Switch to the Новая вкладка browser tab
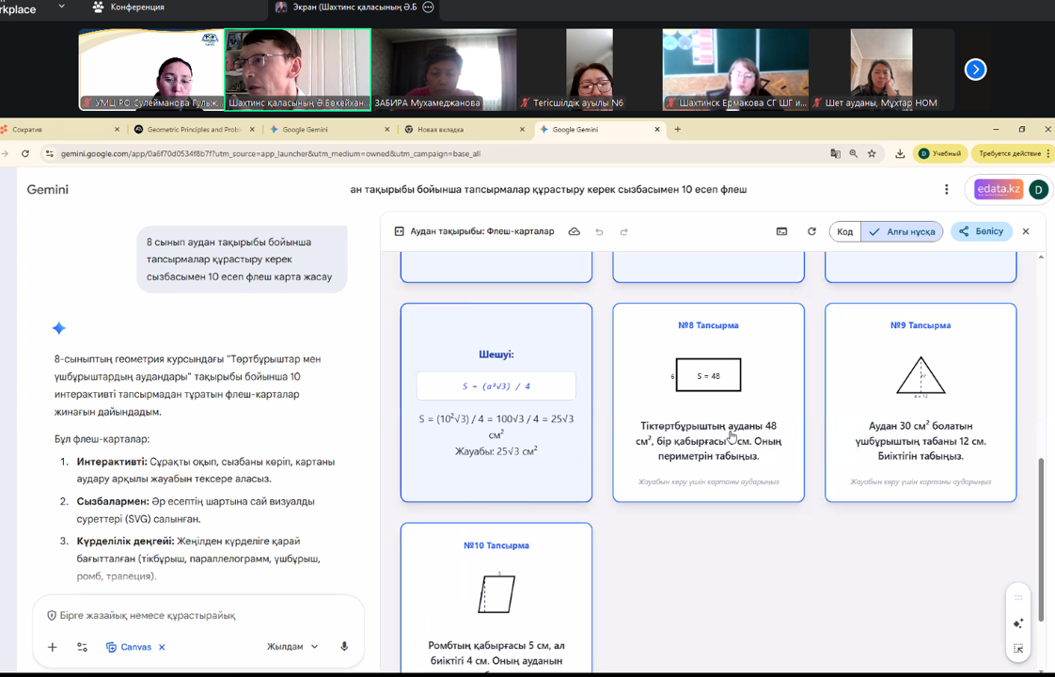 tap(464, 130)
